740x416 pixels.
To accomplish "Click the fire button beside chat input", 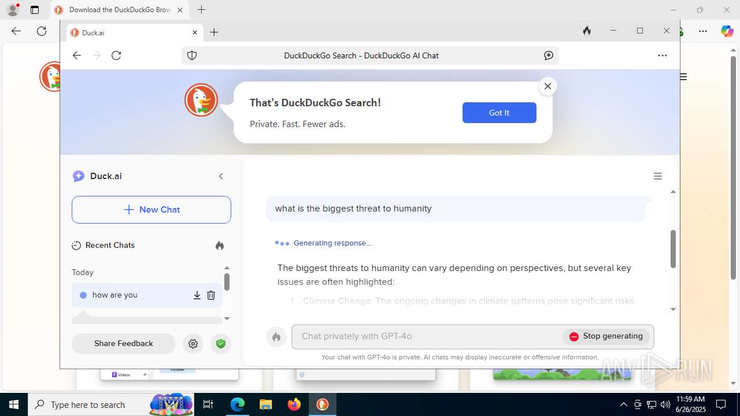I will [276, 337].
